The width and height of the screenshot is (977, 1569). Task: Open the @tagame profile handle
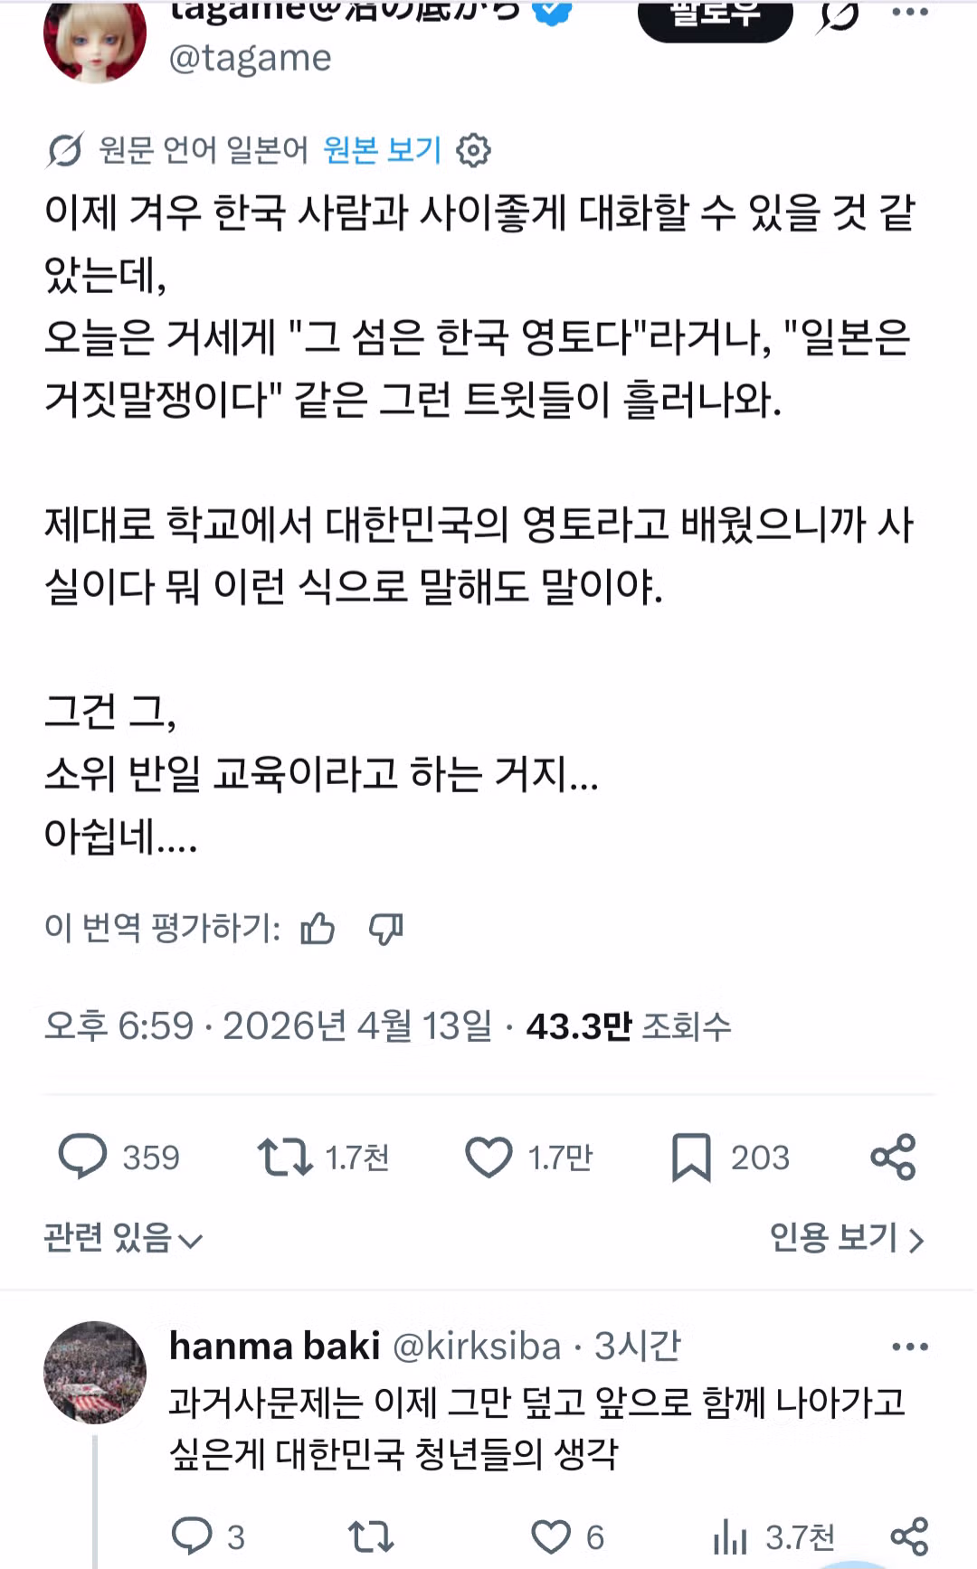251,58
